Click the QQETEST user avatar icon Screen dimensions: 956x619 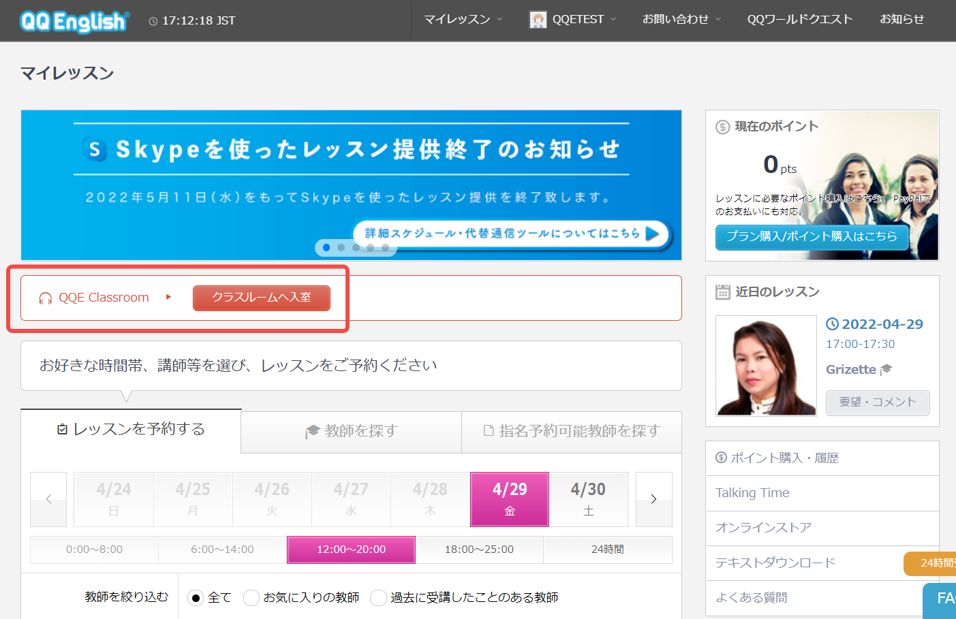pos(538,20)
